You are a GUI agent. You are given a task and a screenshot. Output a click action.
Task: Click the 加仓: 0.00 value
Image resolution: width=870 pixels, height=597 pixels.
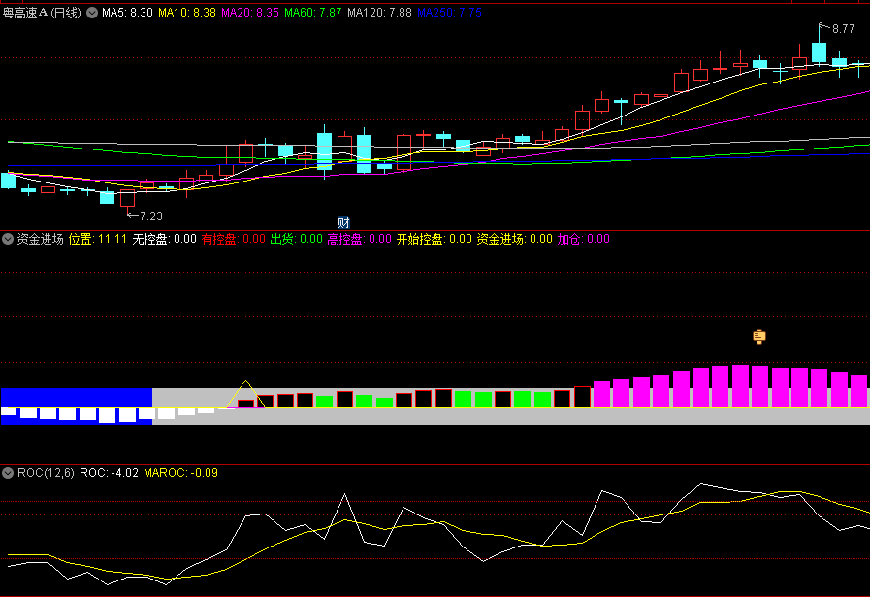coord(584,239)
